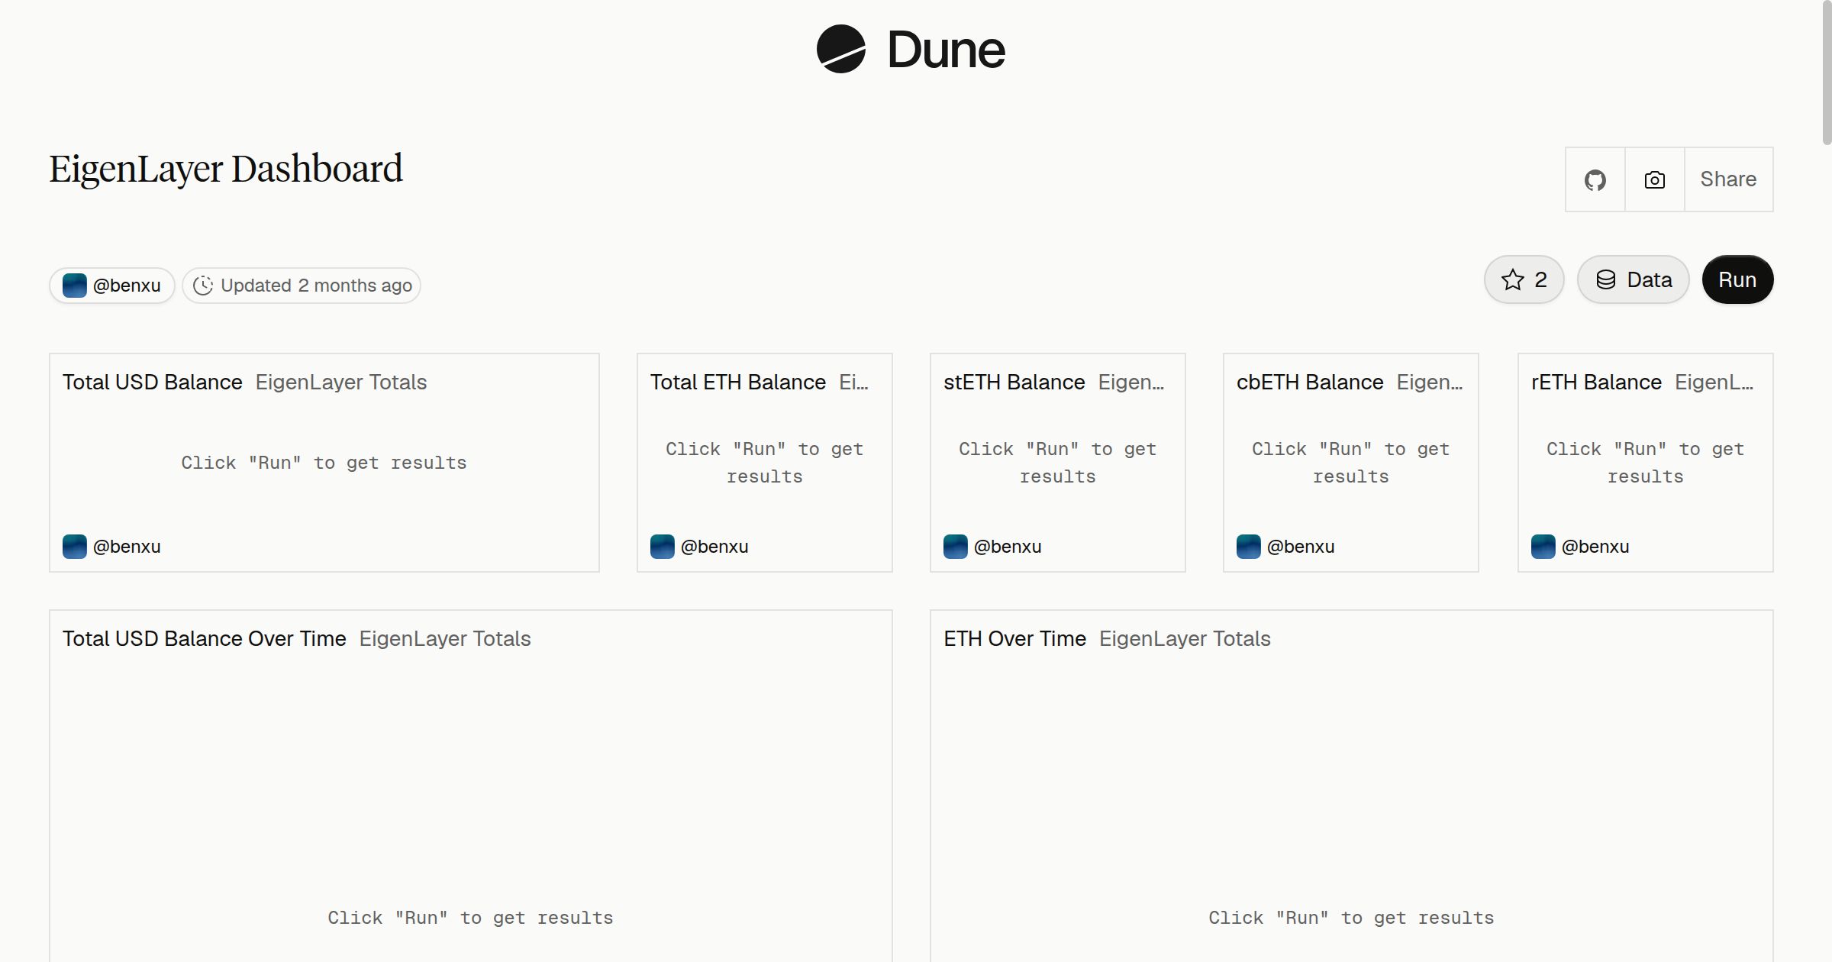
Task: Click the Share button
Action: click(1728, 179)
